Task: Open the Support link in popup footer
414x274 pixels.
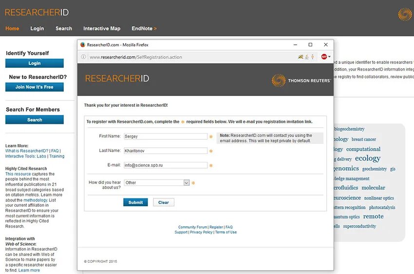Action: pos(181,232)
